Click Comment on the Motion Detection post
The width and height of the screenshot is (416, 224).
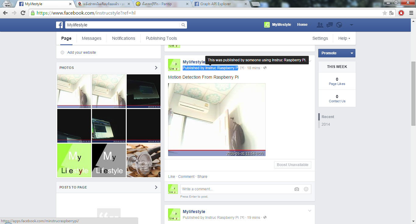[186, 177]
